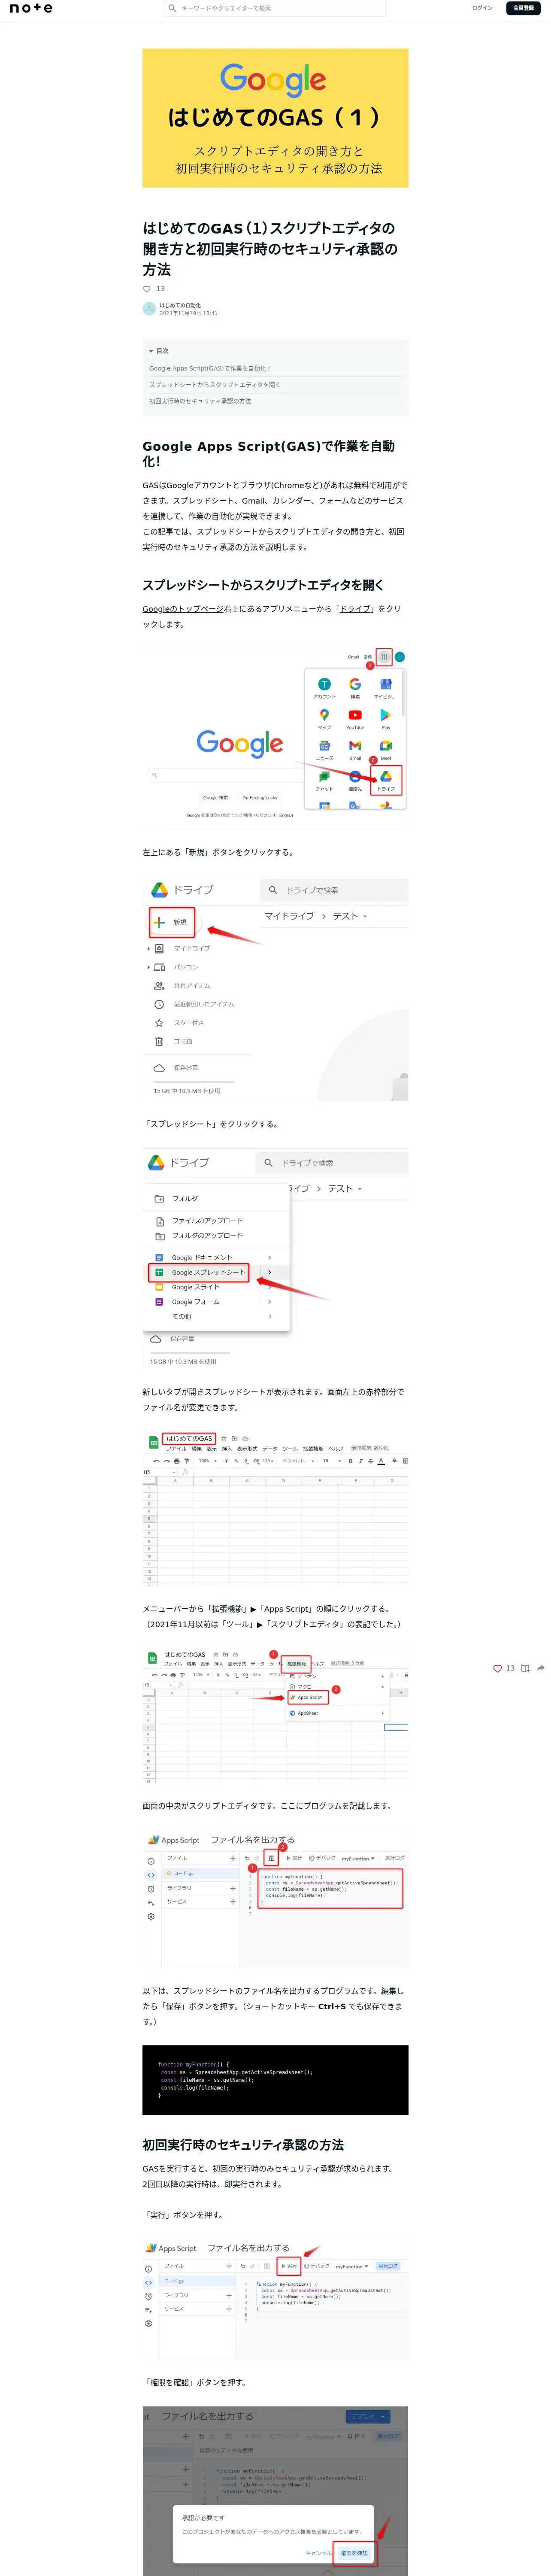Enlarge the Drive 新規 button screenshot
The image size is (551, 2576).
coord(275,989)
